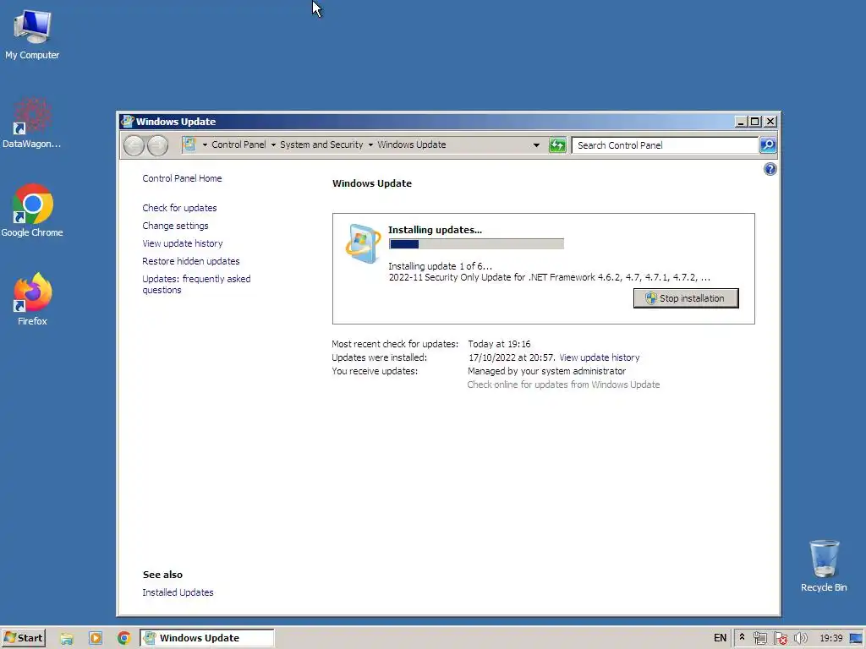
Task: Open the Recycle Bin
Action: pyautogui.click(x=824, y=566)
